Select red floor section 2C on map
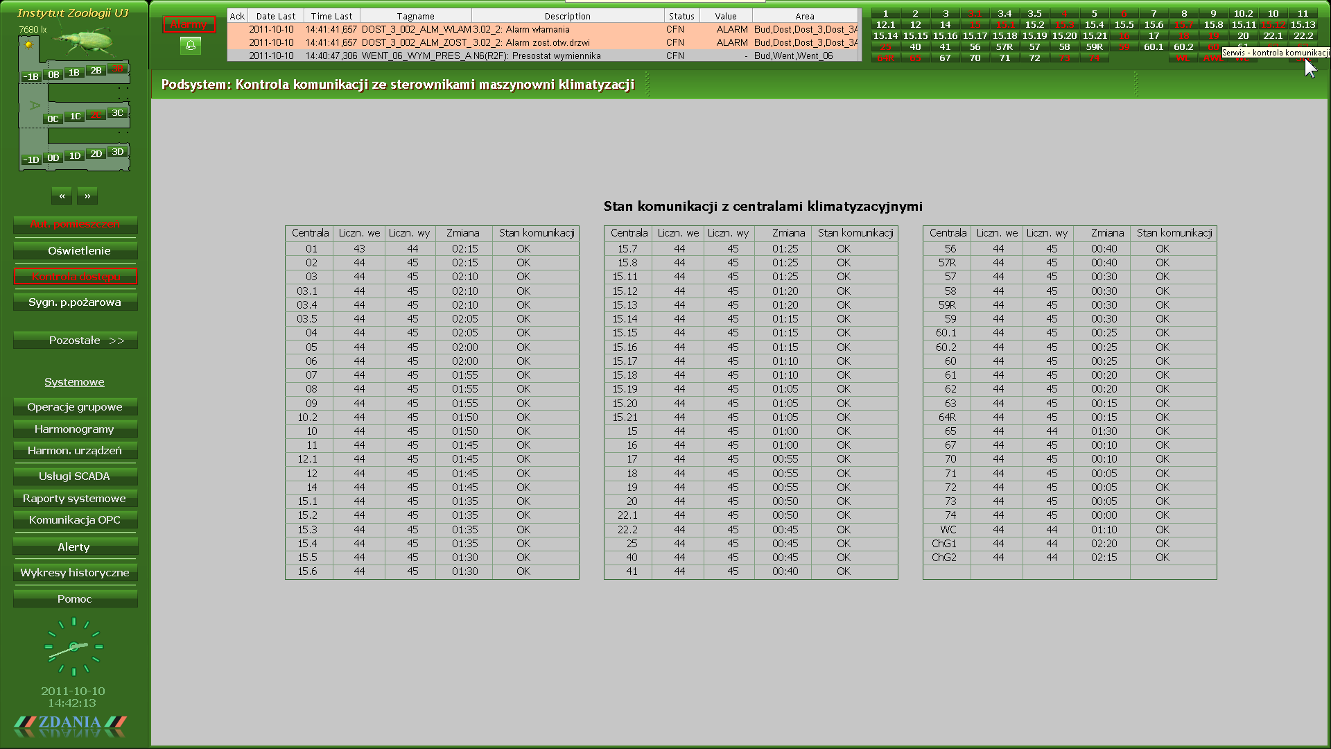 tap(96, 115)
